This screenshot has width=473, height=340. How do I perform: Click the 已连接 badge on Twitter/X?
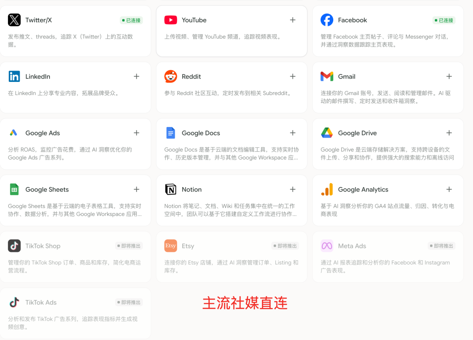(131, 20)
